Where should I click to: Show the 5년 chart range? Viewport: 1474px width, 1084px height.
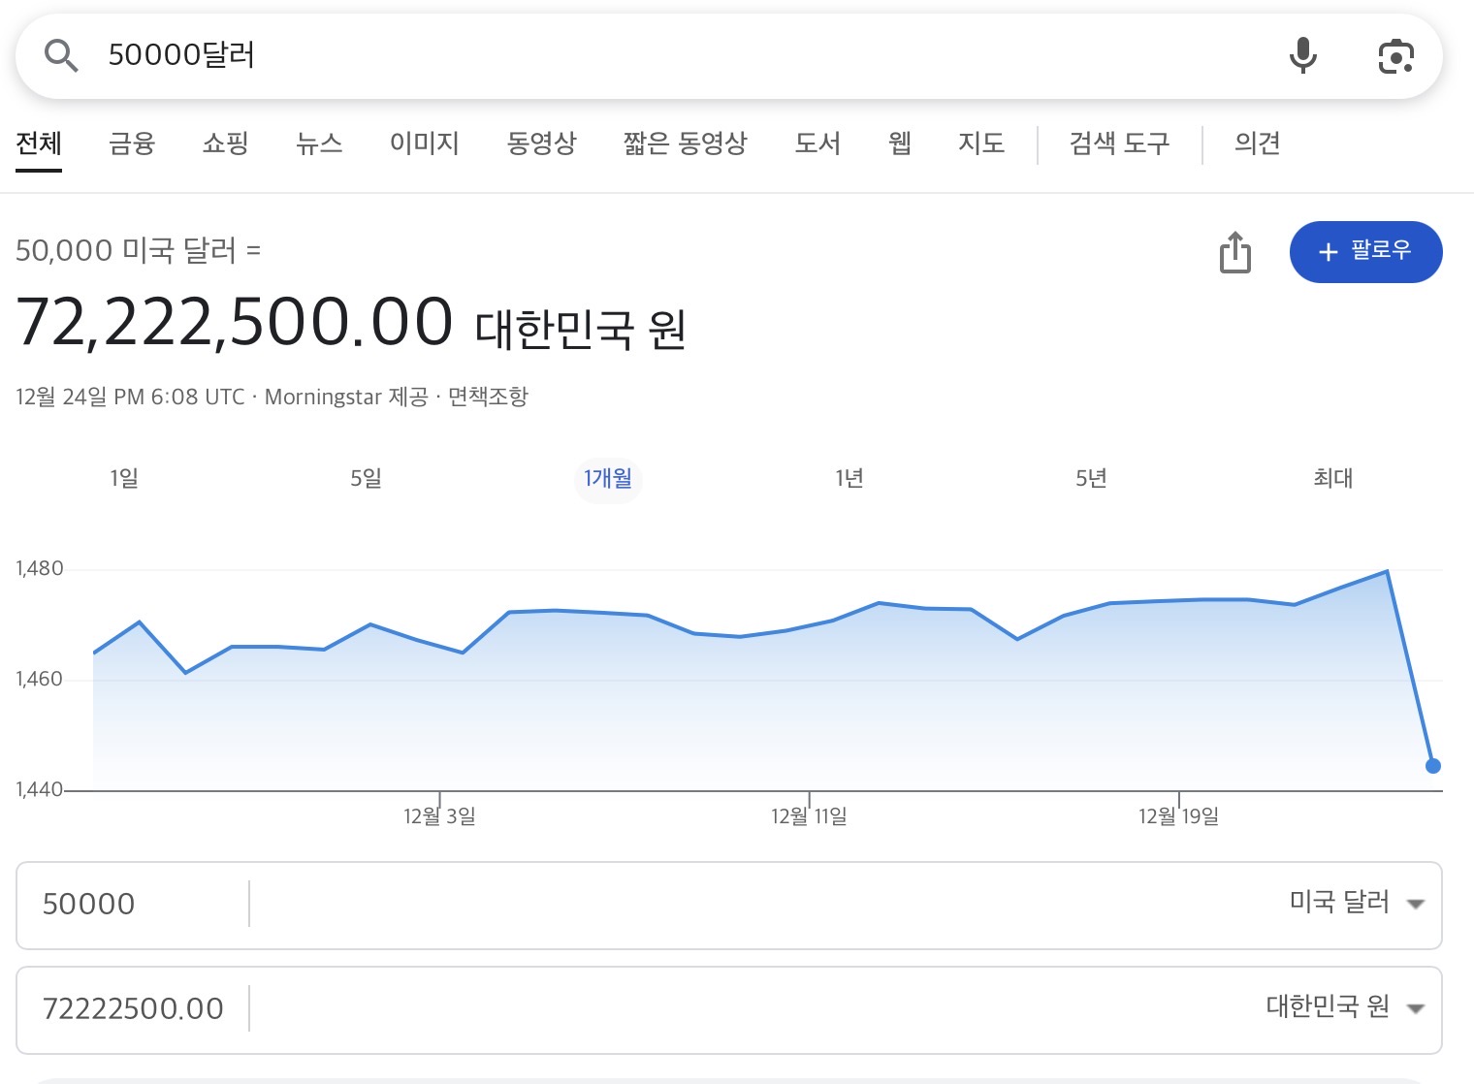[1091, 478]
